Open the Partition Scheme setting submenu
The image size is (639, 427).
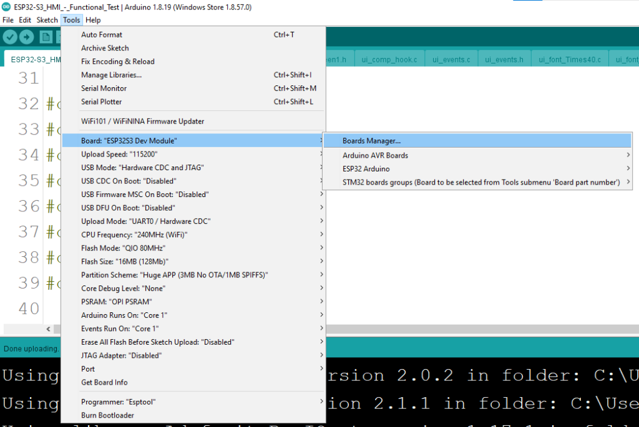(174, 275)
